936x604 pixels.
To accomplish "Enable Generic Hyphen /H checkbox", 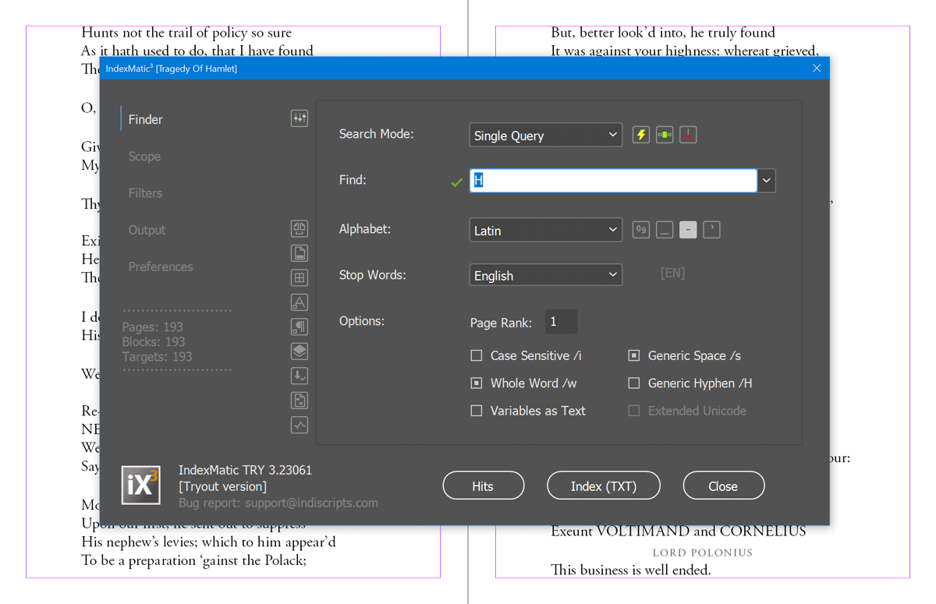I will pyautogui.click(x=634, y=383).
